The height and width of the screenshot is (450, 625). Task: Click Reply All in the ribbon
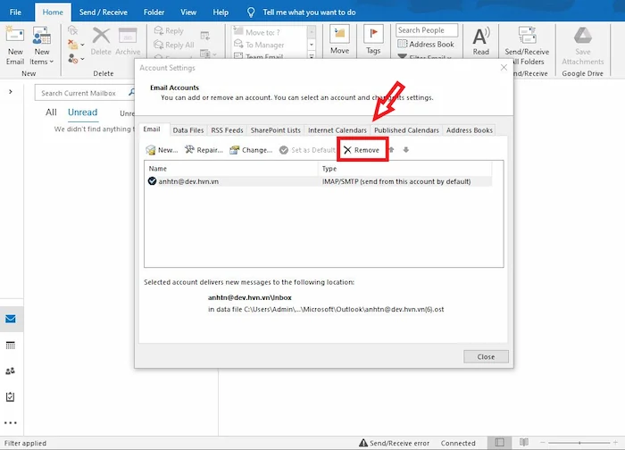coord(174,45)
